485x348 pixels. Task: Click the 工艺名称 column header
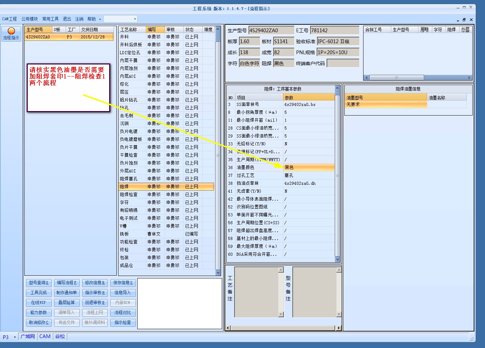pyautogui.click(x=132, y=29)
